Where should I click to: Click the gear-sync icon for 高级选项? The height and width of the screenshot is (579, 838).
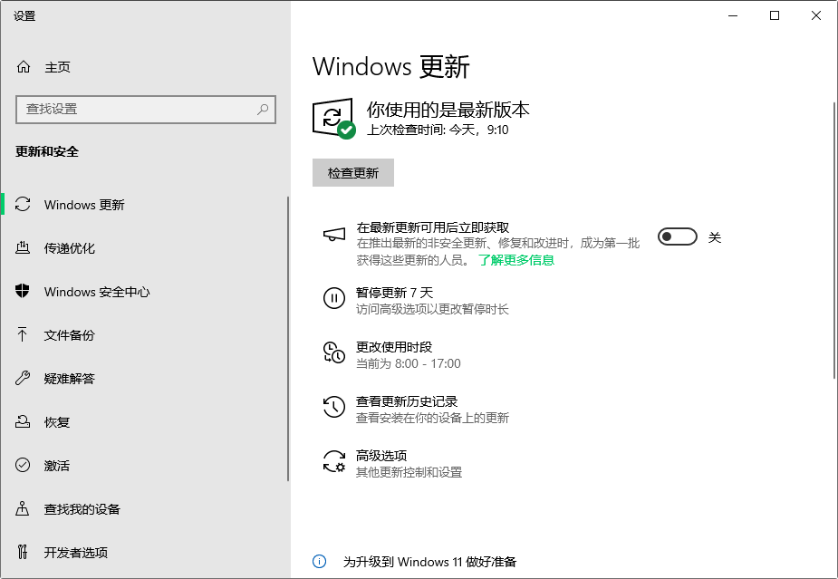click(x=334, y=461)
